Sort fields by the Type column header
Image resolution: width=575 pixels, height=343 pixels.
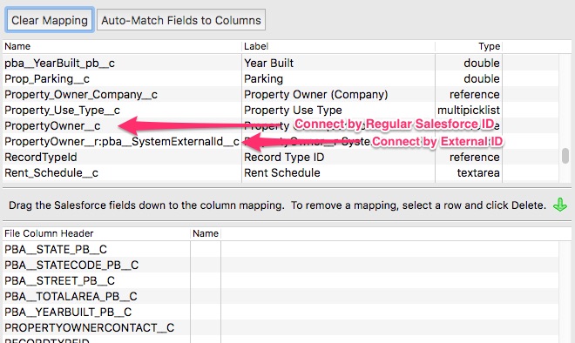click(469, 46)
